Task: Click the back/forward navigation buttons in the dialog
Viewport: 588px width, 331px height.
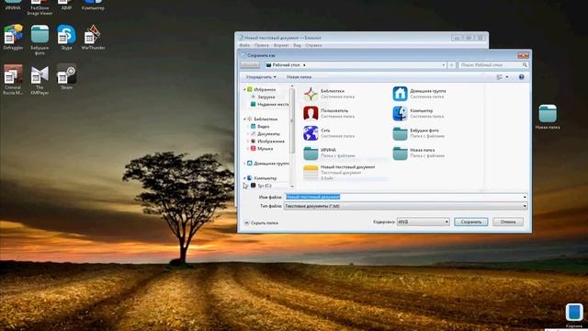Action: (x=250, y=65)
